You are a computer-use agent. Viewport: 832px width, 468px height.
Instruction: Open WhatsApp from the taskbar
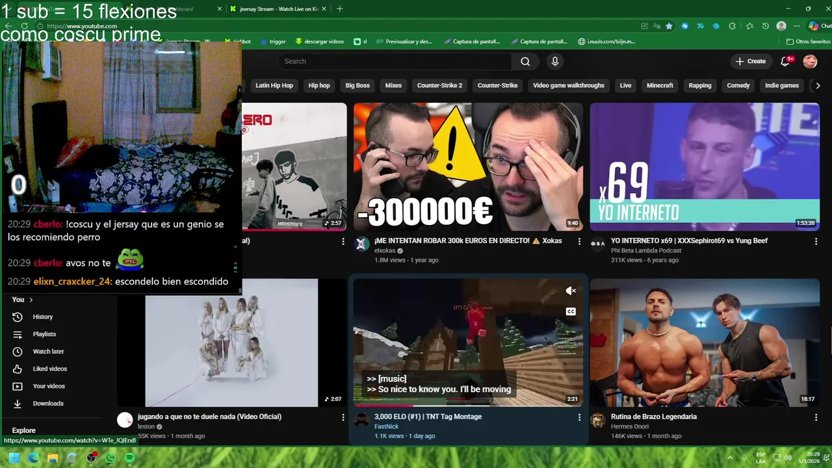tap(110, 458)
